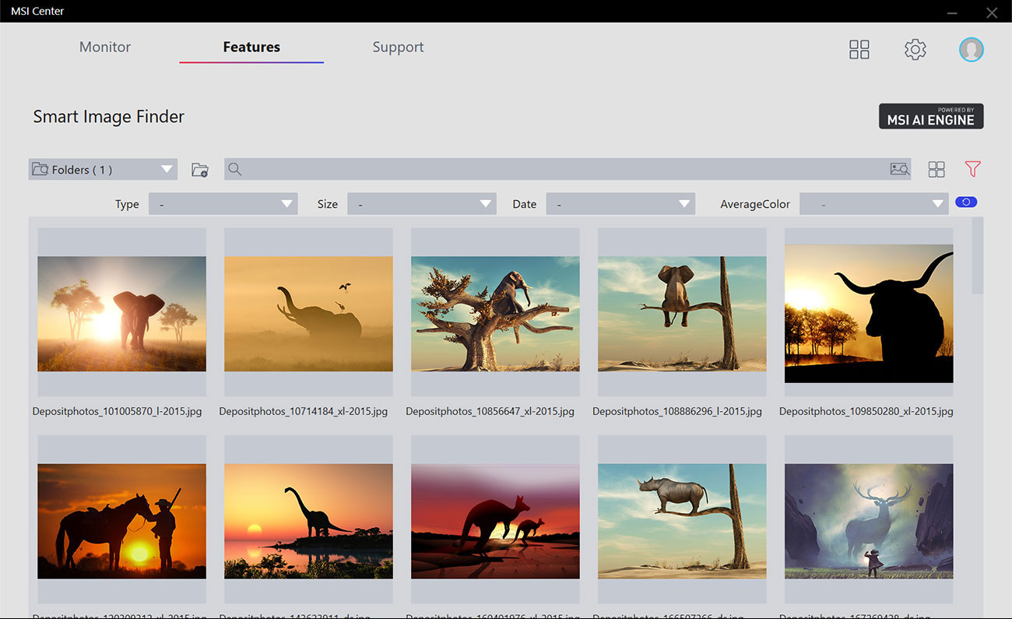Open settings gear icon

[915, 50]
